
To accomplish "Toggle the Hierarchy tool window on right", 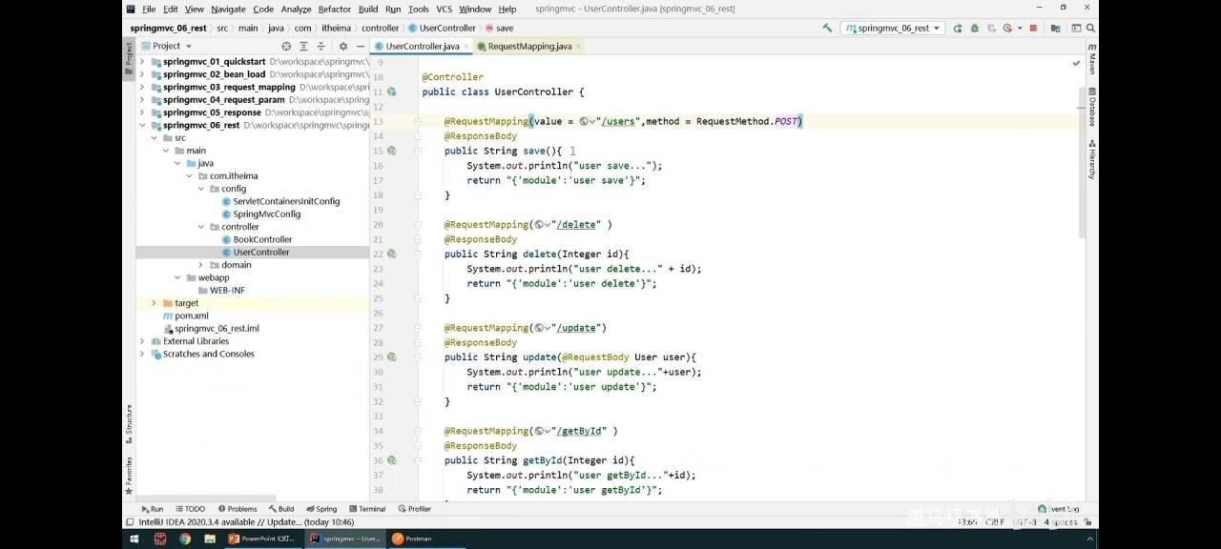I will (1092, 160).
